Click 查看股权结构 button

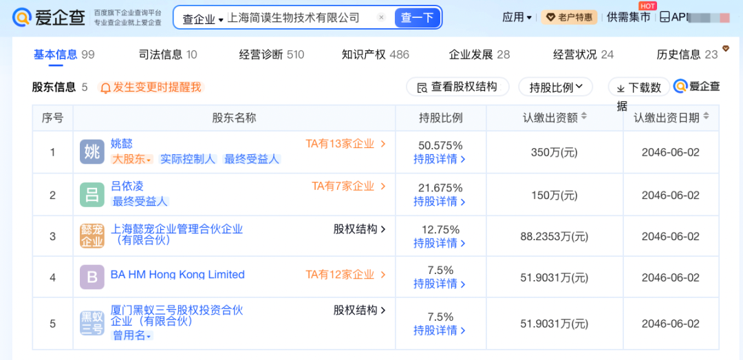(x=457, y=87)
